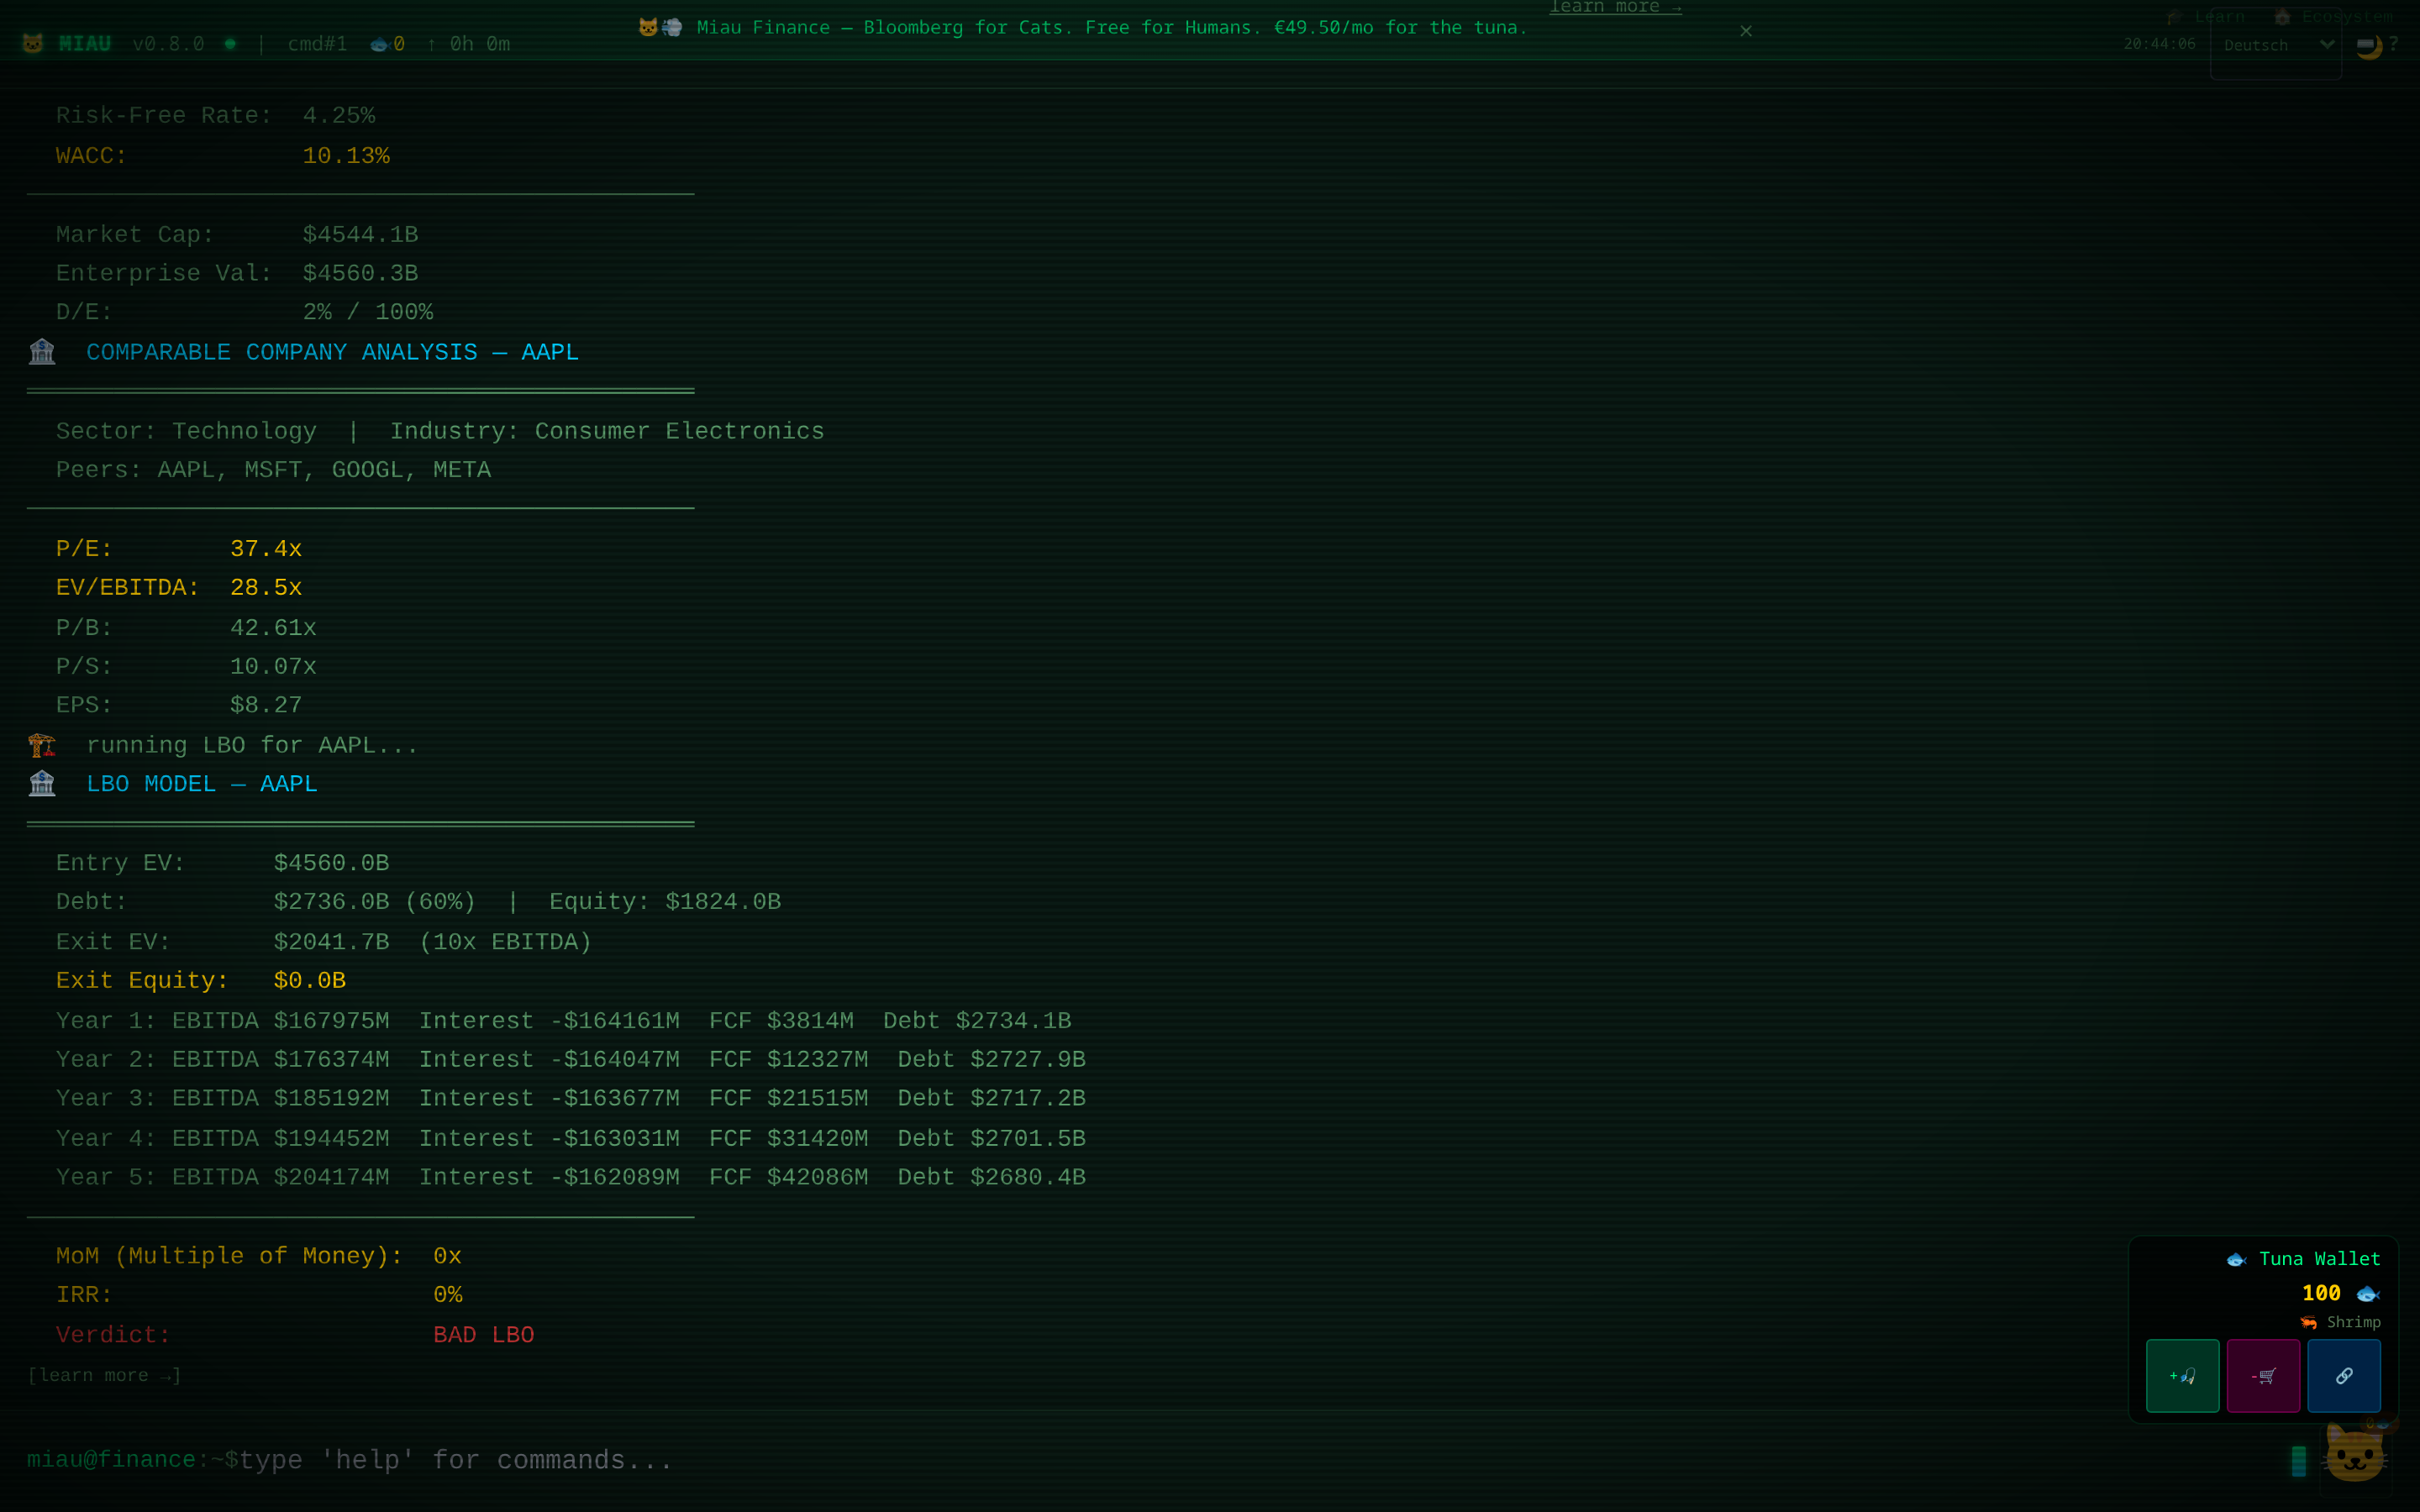Viewport: 2420px width, 1512px height.
Task: Click the cat mascot in the bottom corner
Action: click(x=2355, y=1454)
